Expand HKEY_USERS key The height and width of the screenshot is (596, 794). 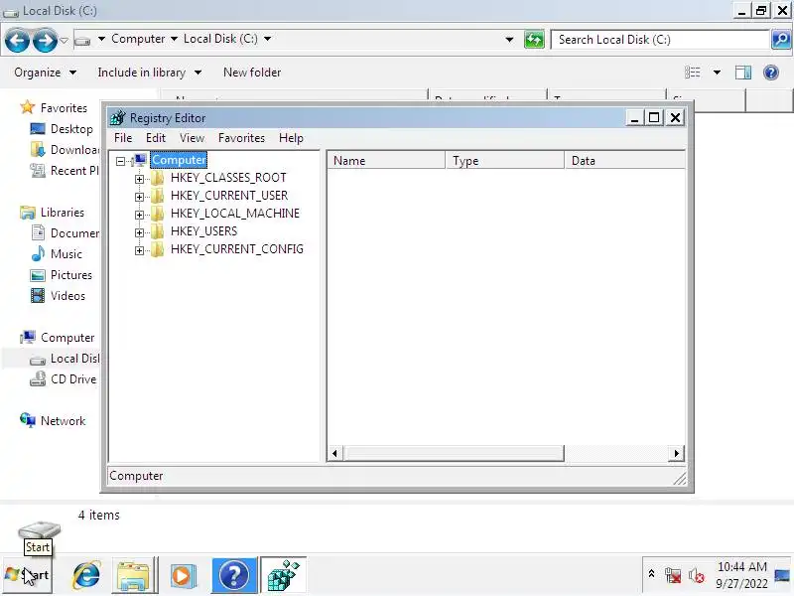(x=139, y=232)
